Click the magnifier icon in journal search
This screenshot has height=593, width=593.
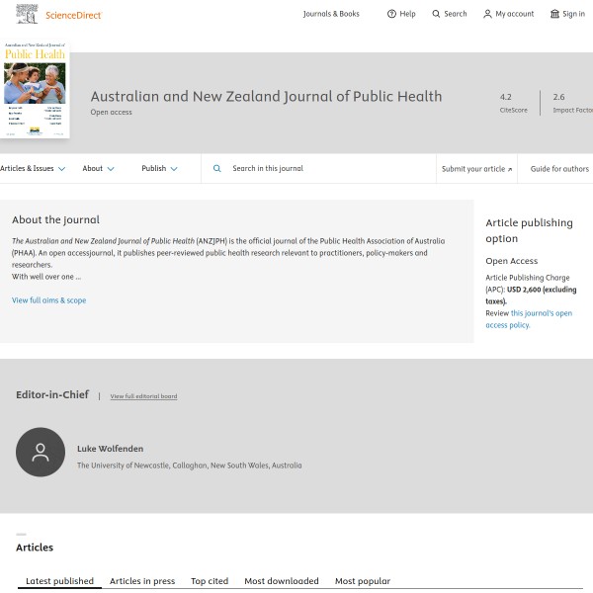217,169
